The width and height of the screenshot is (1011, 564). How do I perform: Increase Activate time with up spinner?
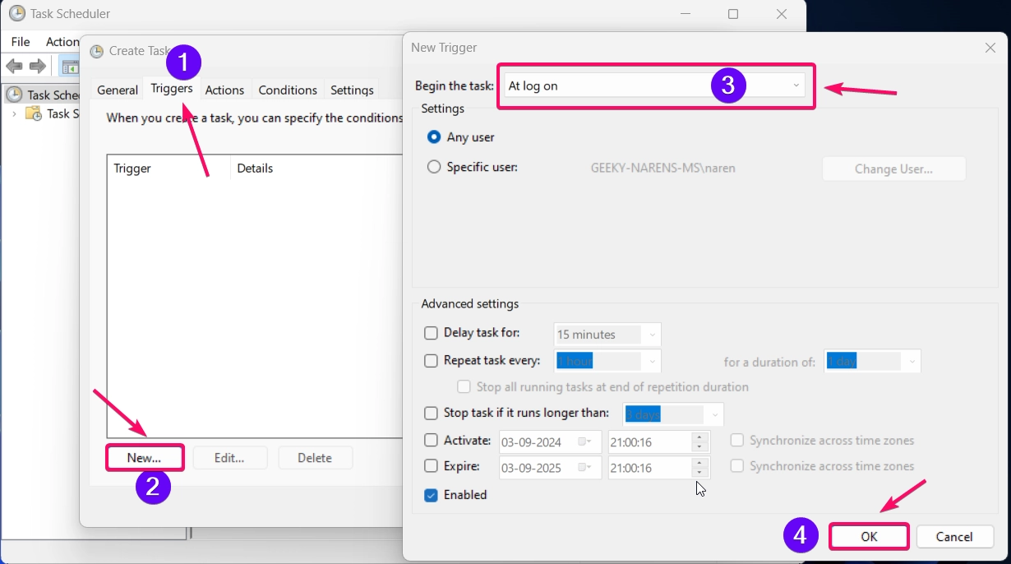pyautogui.click(x=699, y=437)
